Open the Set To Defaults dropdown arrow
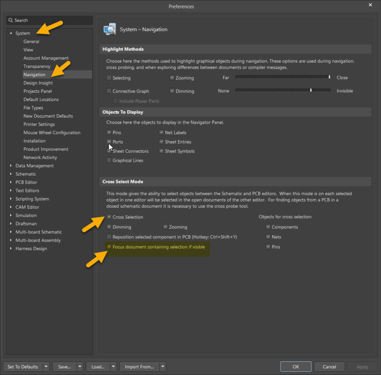This screenshot has height=375, width=381. (46, 366)
